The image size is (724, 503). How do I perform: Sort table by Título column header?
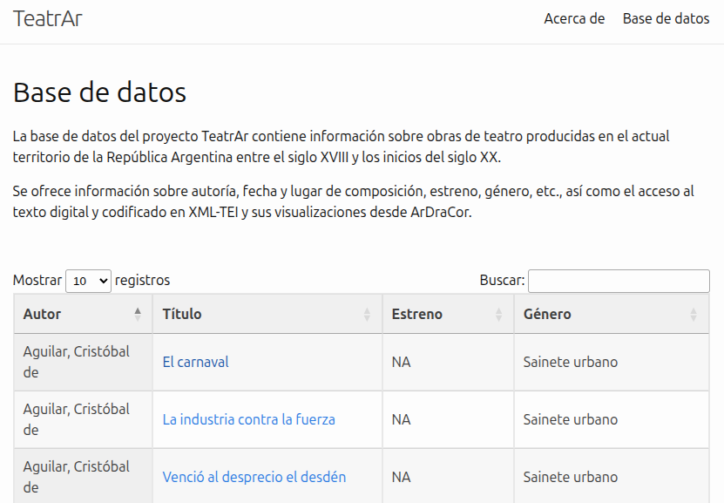tap(267, 314)
